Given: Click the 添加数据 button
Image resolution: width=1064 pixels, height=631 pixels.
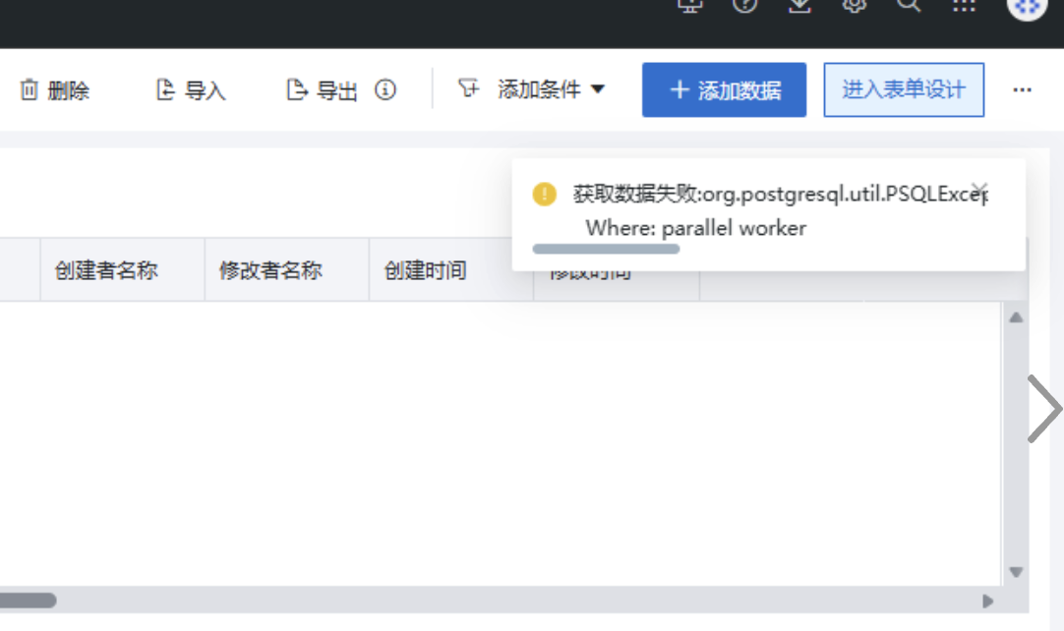Looking at the screenshot, I should tap(724, 89).
